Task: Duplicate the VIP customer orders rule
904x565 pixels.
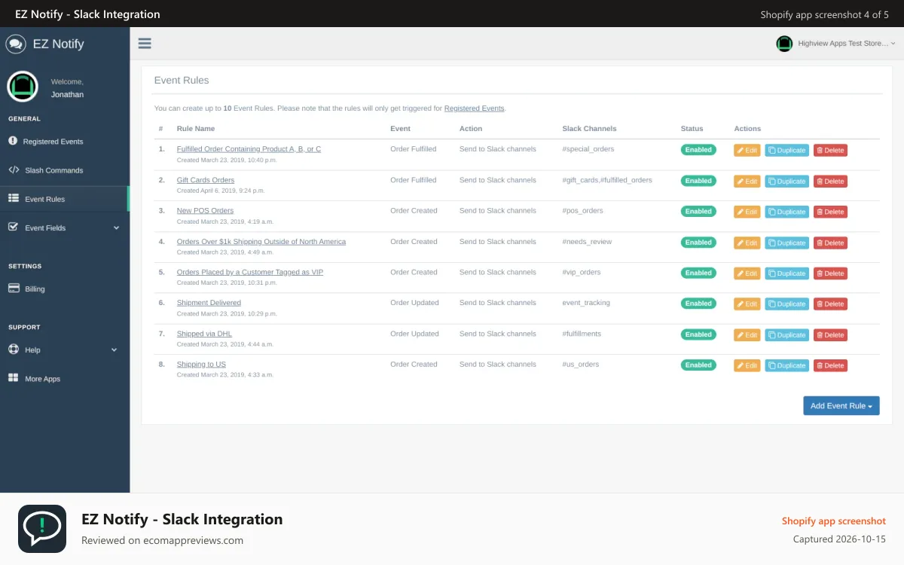Action: point(786,273)
